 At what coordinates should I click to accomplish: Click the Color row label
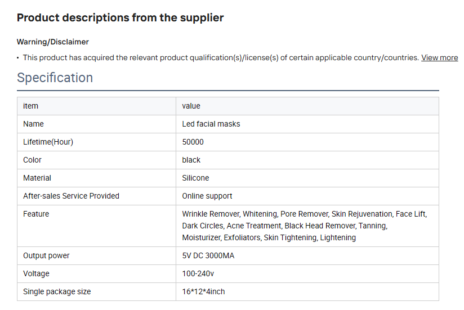32,160
